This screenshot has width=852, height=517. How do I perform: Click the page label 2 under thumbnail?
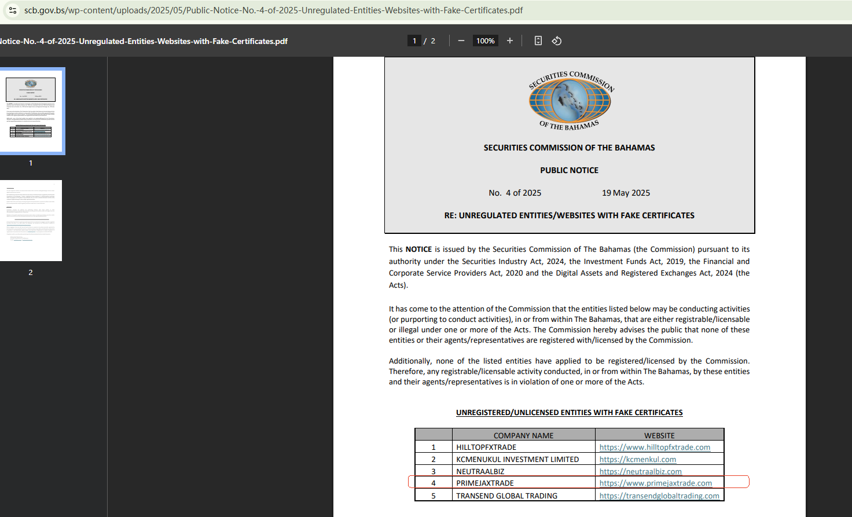[31, 273]
